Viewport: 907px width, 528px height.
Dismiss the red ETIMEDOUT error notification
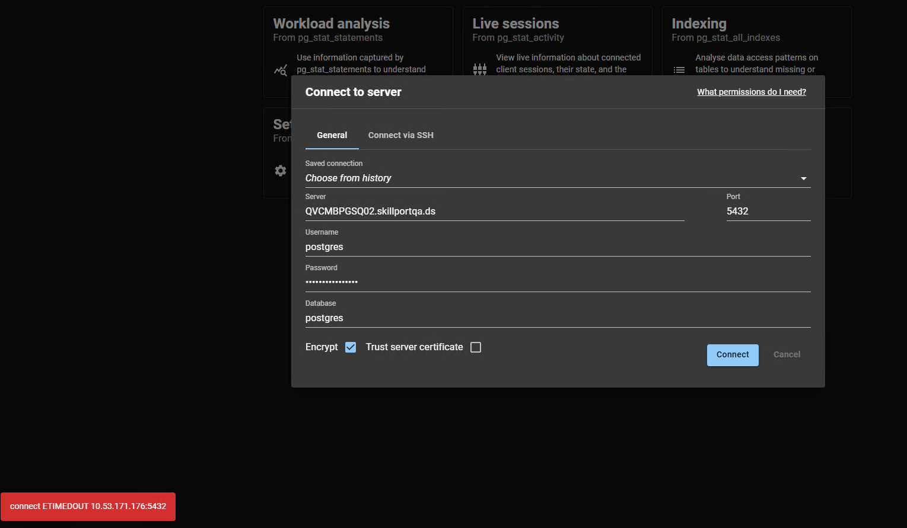pyautogui.click(x=88, y=507)
